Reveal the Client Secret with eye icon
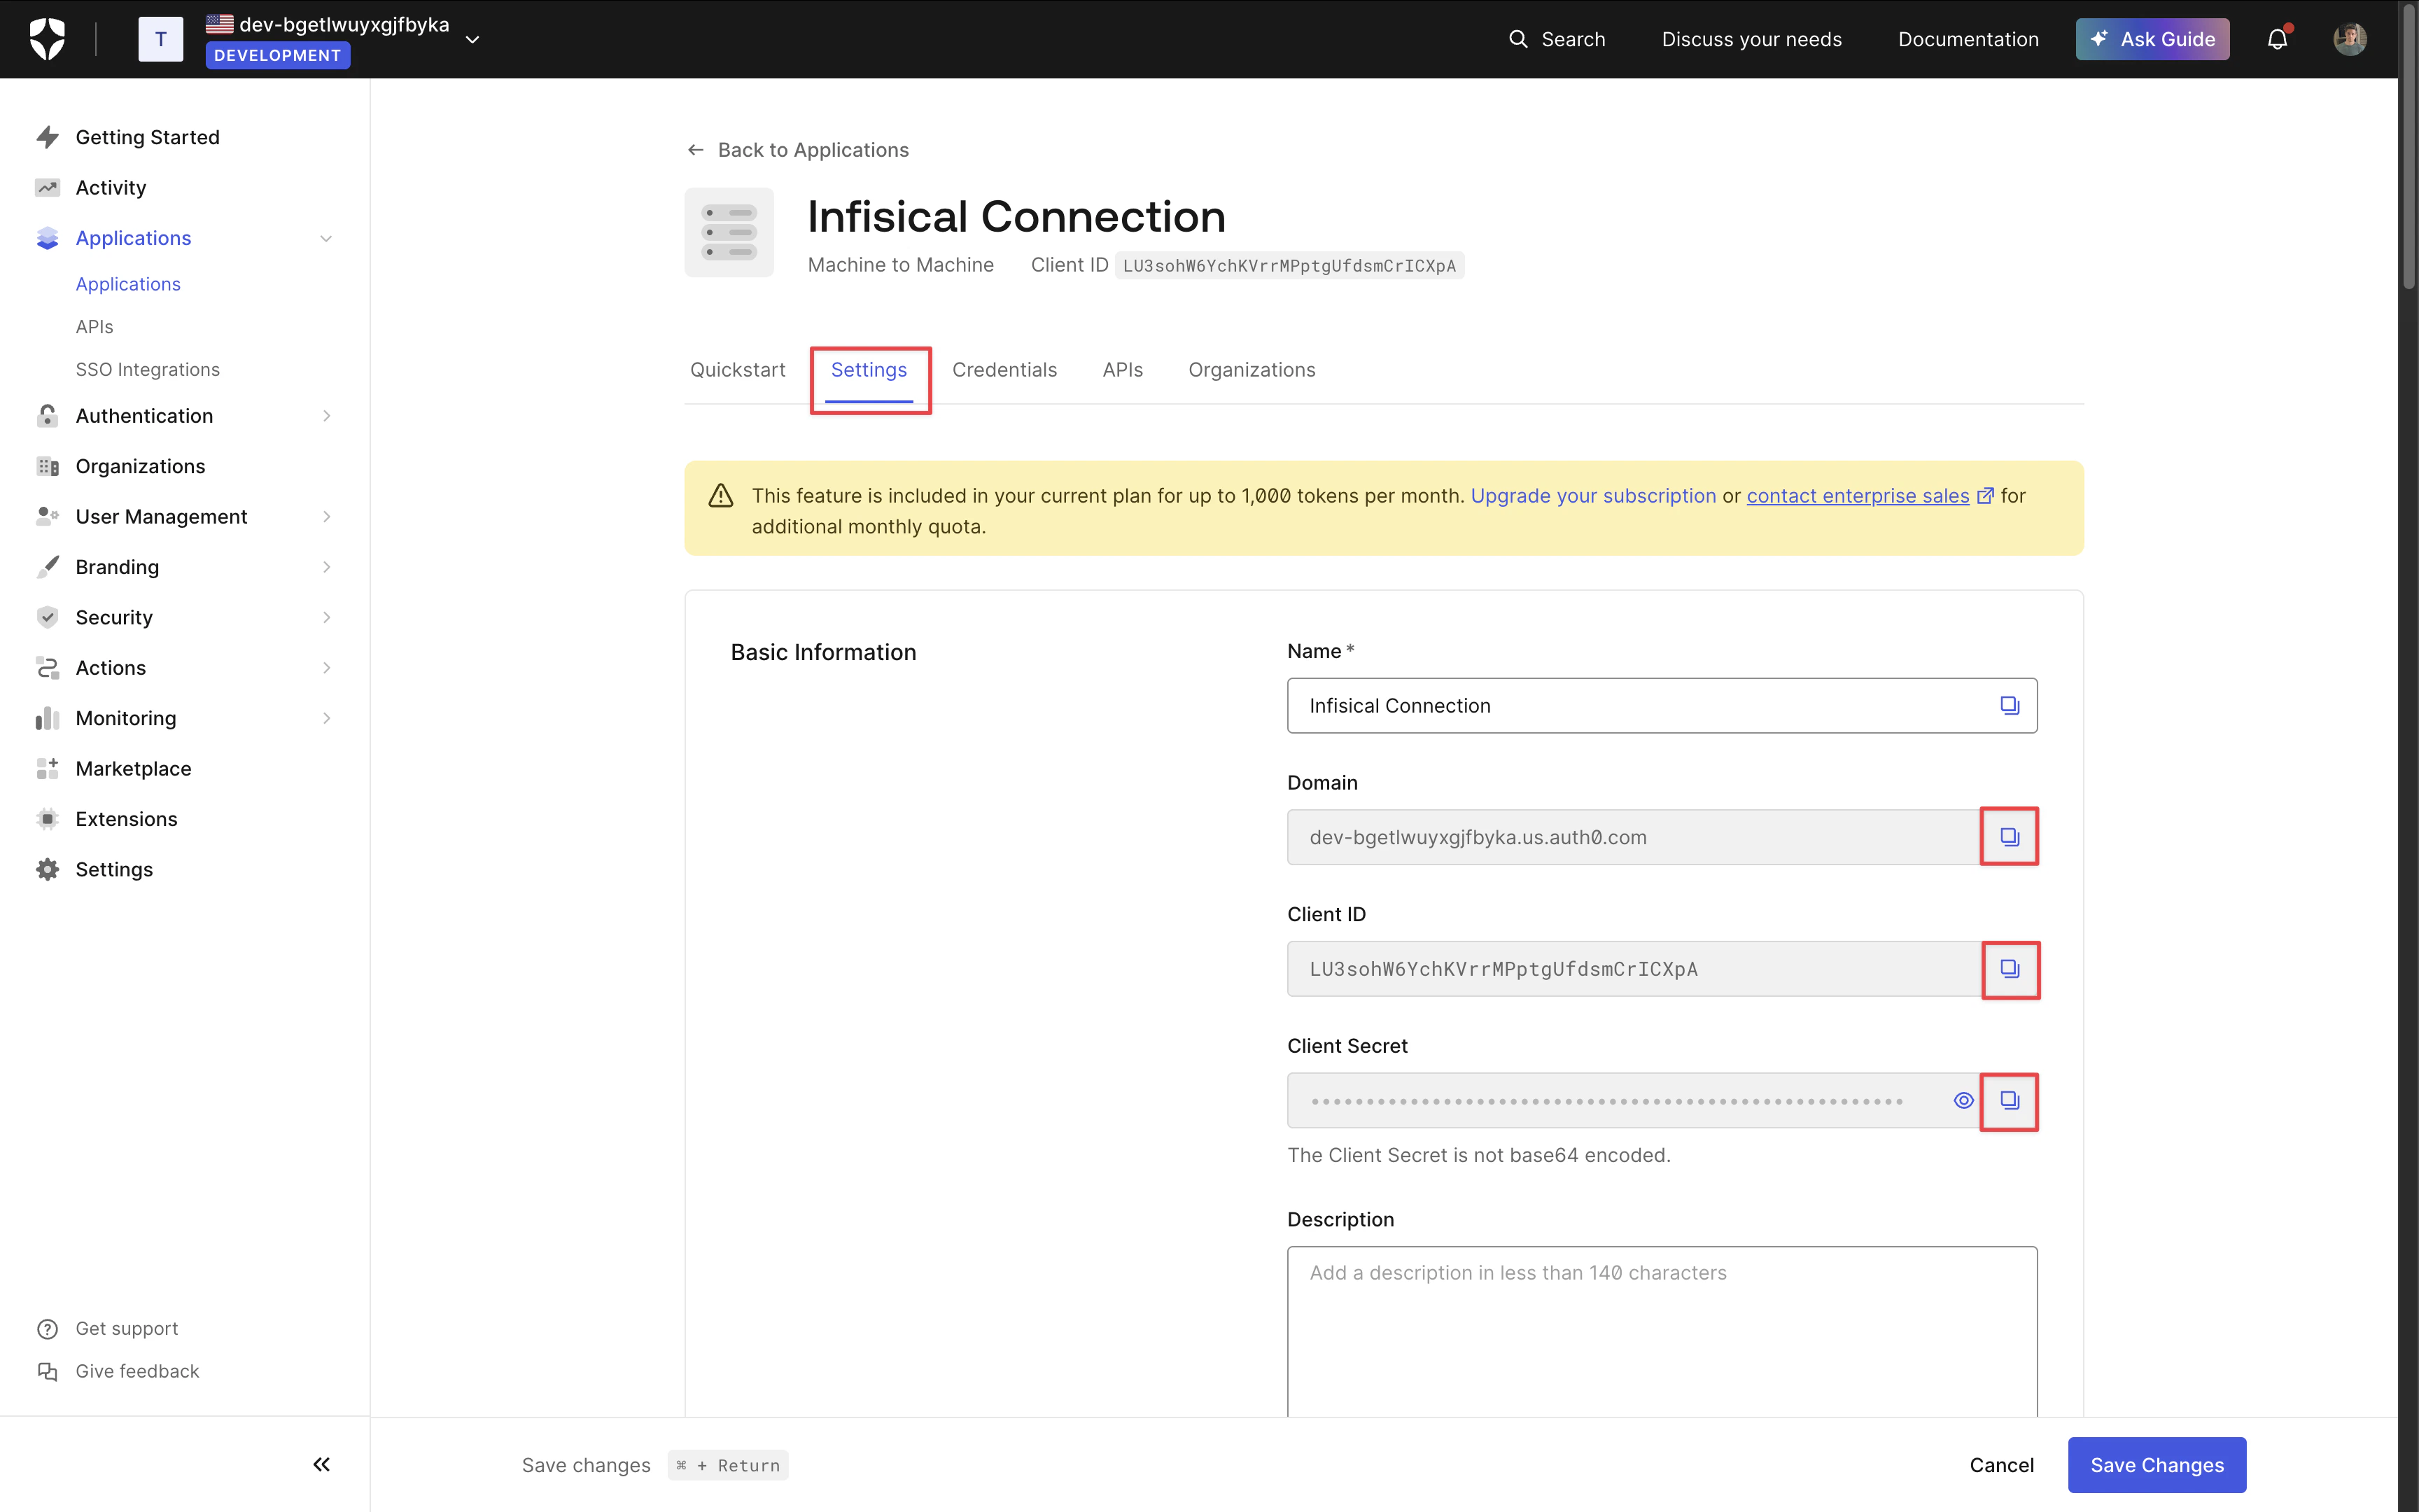The width and height of the screenshot is (2419, 1512). 1963,1101
